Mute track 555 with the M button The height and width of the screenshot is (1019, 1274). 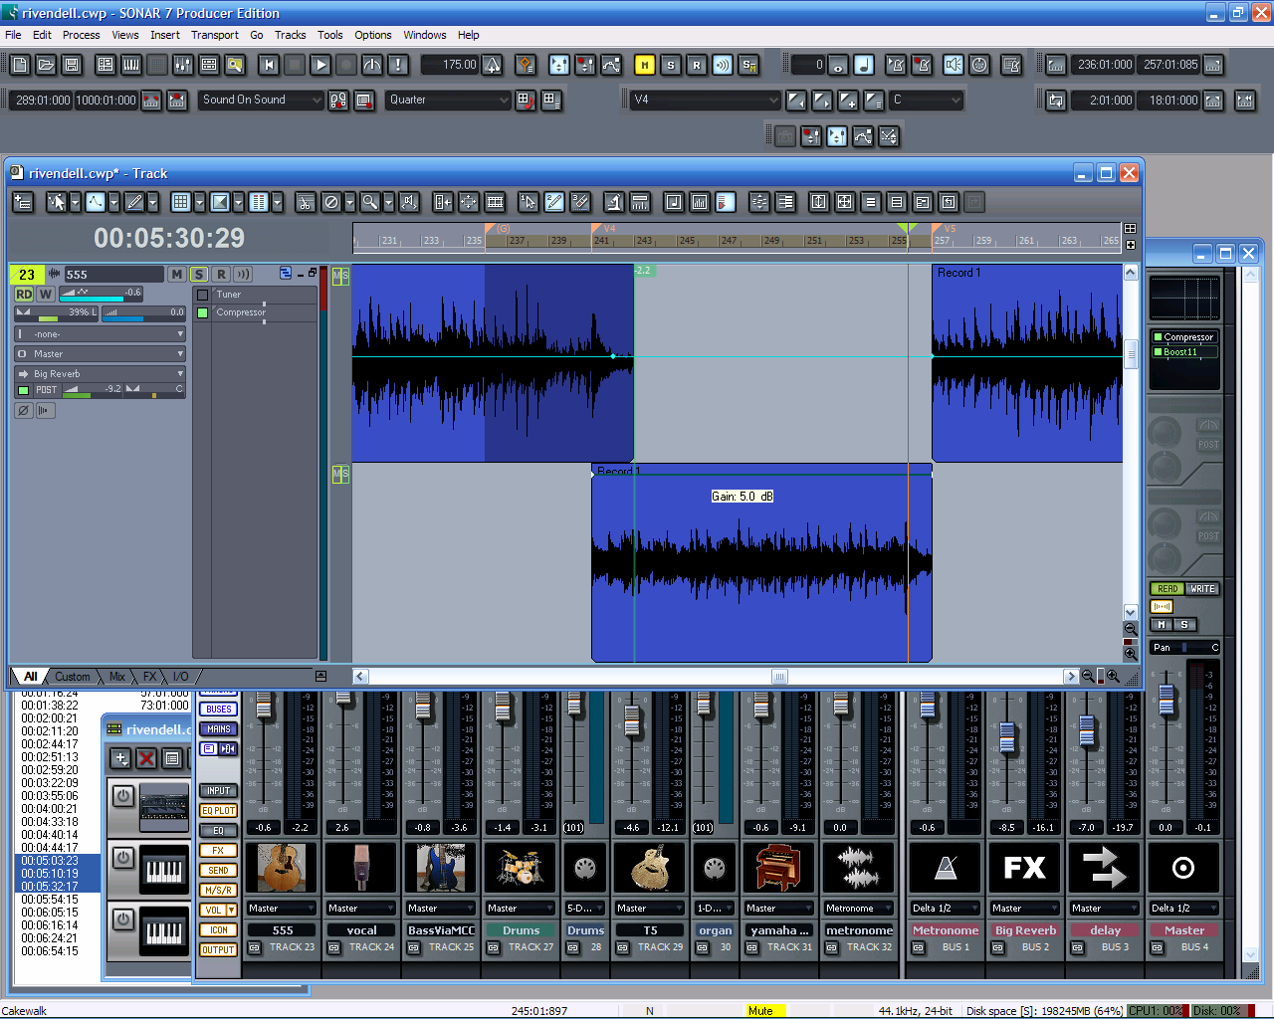(x=177, y=275)
